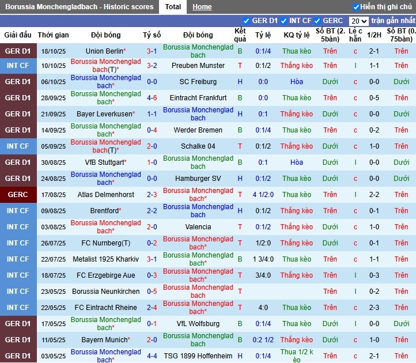Open the Union Berlin team link
The height and width of the screenshot is (363, 416).
[x=105, y=51]
